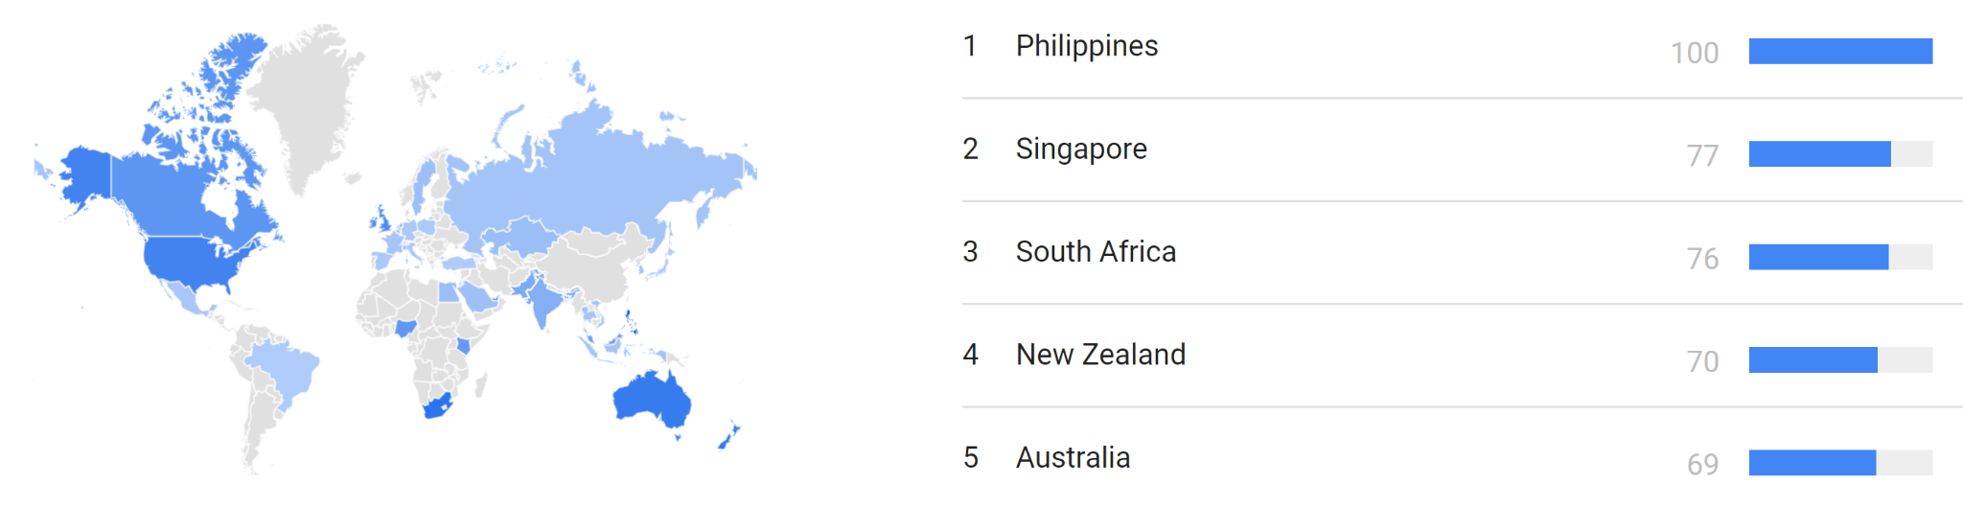
Task: Click India on the world map
Action: 543,302
